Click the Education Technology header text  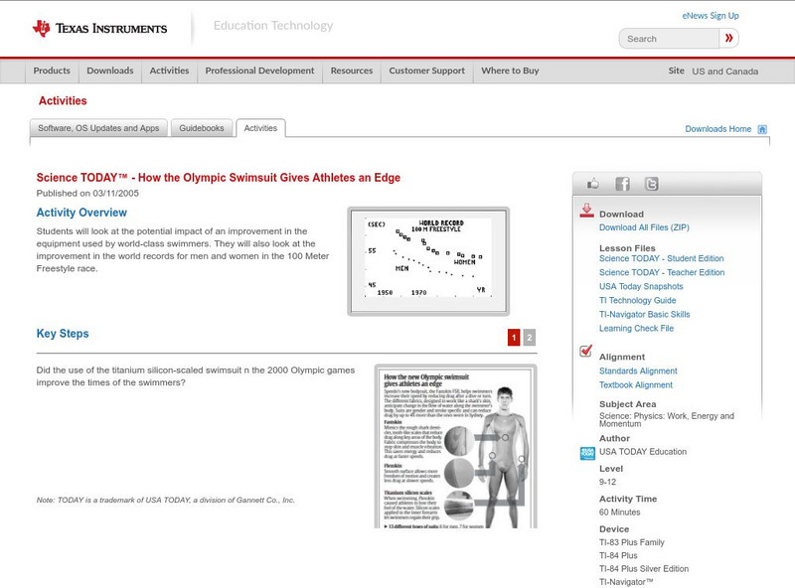(273, 26)
